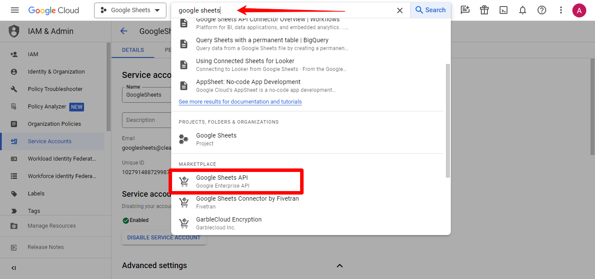The width and height of the screenshot is (595, 279).
Task: Open the three-dot more options menu
Action: [561, 10]
